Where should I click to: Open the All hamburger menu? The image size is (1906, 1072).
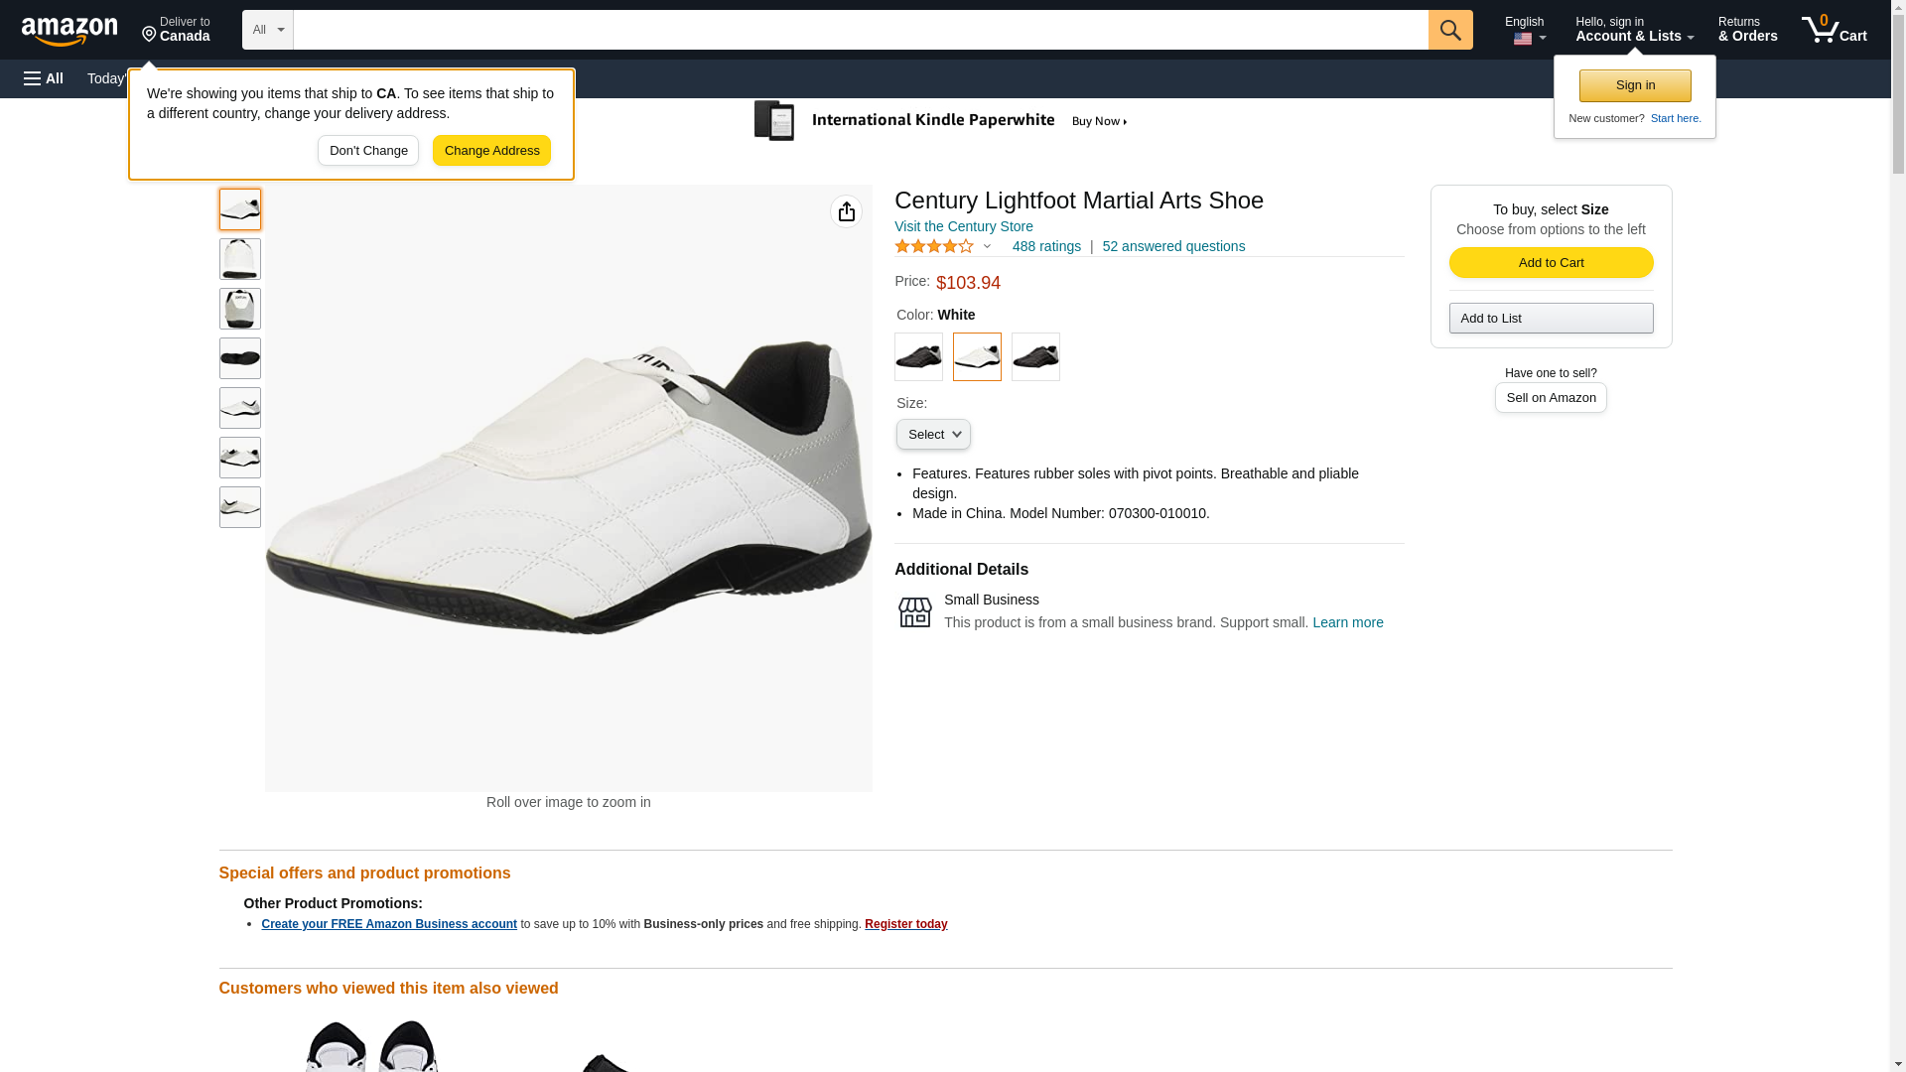click(x=44, y=78)
